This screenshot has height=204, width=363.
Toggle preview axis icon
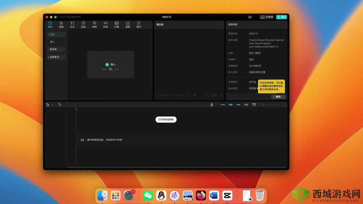click(246, 105)
